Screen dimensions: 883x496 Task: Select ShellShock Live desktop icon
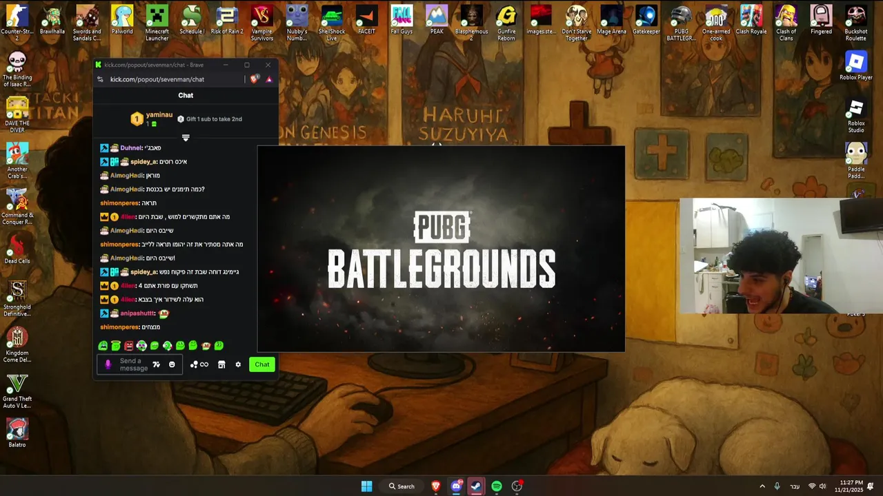332,22
